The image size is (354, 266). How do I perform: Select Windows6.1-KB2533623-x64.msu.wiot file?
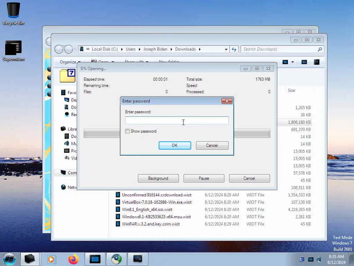tap(156, 216)
